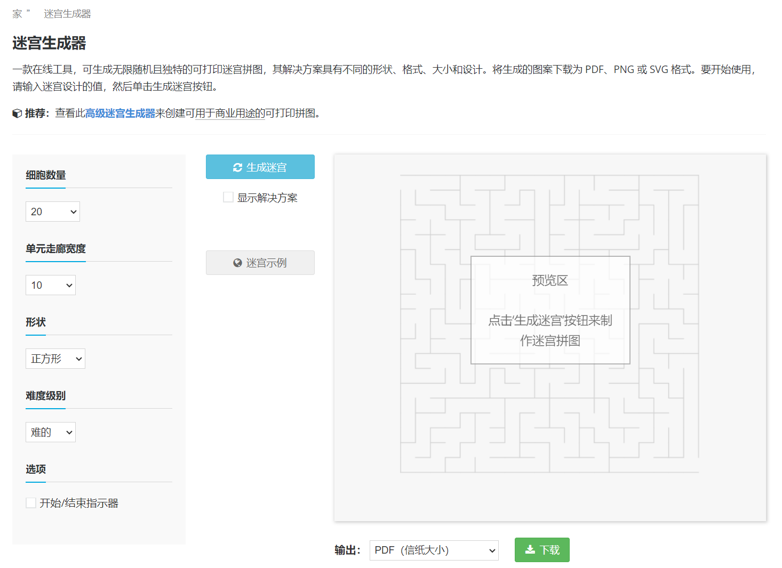This screenshot has height=568, width=782.
Task: Click the green 下载 button
Action: (542, 549)
